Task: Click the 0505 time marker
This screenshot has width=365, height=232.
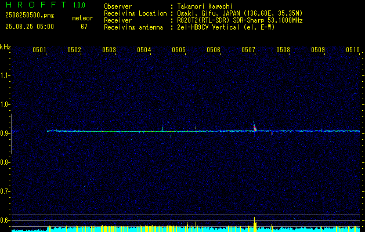Action: (179, 49)
